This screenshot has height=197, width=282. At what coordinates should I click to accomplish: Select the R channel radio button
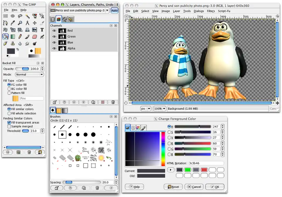tap(169, 143)
